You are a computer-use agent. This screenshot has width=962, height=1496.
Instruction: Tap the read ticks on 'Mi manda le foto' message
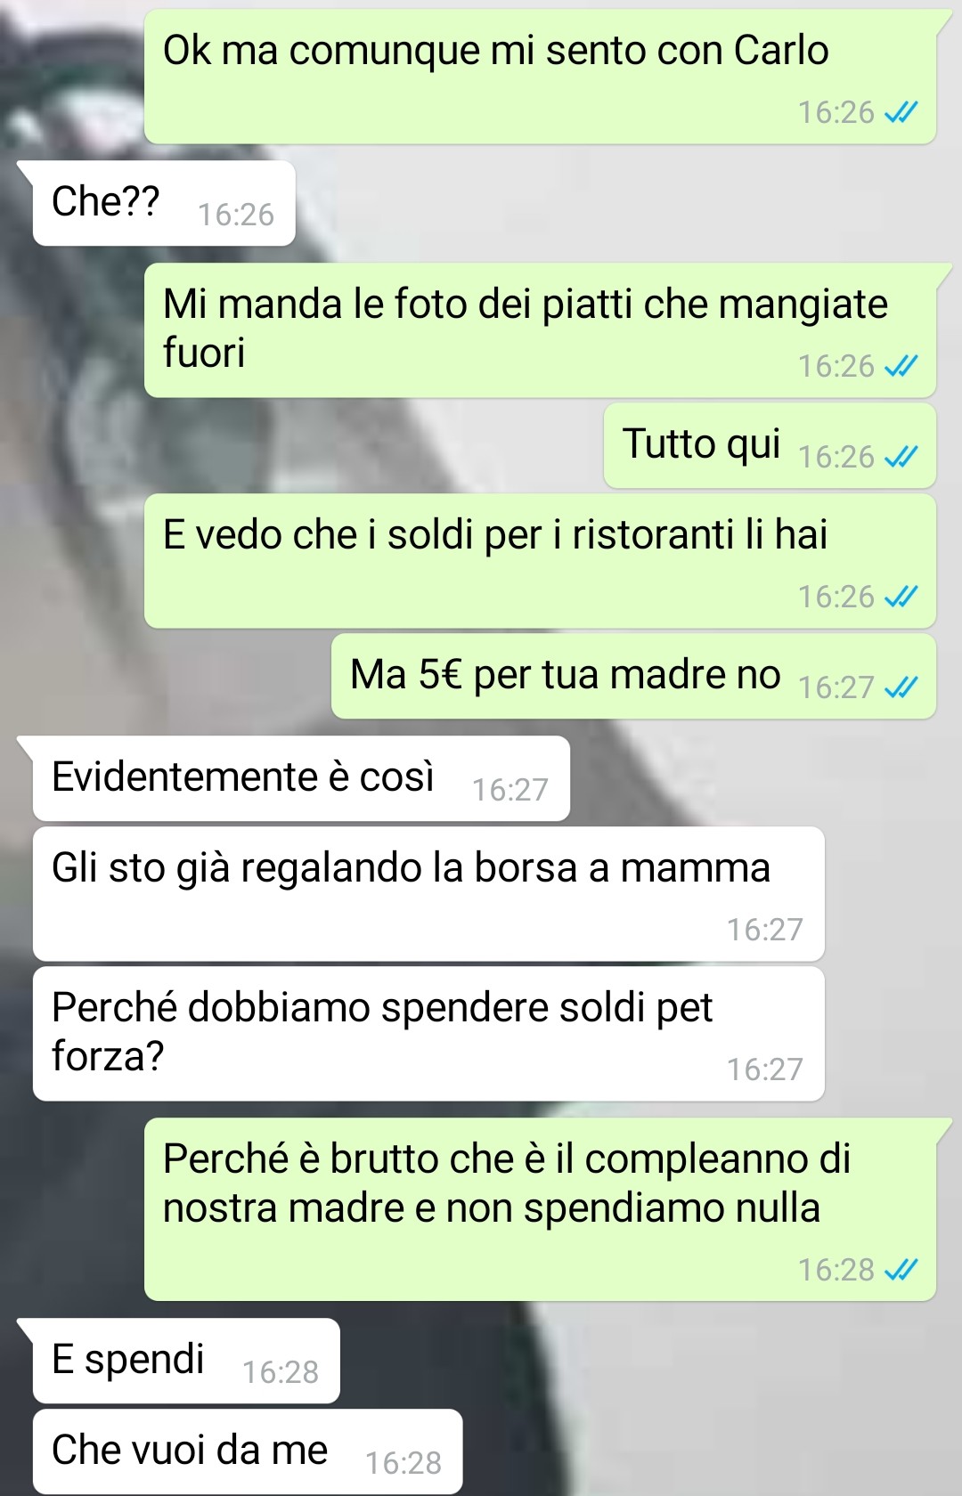[x=901, y=366]
